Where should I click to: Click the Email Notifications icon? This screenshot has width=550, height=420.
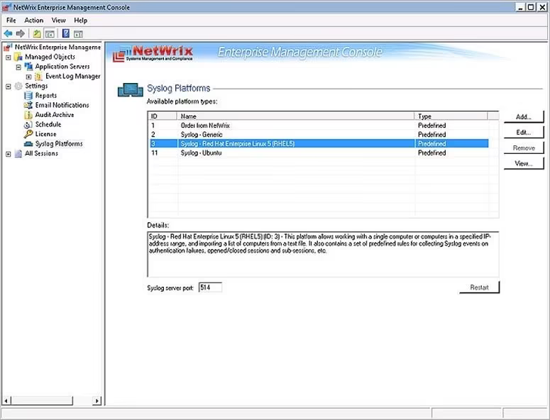click(x=28, y=105)
